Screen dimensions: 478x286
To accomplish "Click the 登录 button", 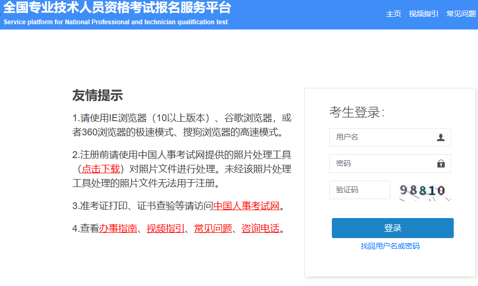I will tap(393, 228).
